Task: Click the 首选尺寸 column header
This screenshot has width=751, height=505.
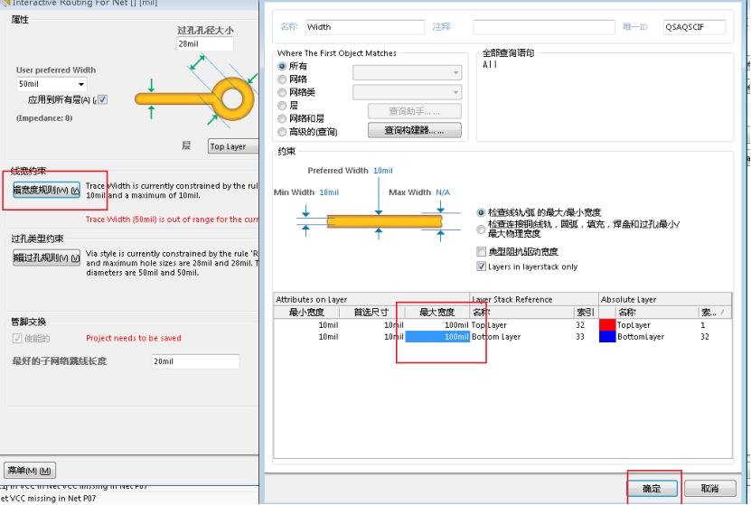Action: point(371,313)
